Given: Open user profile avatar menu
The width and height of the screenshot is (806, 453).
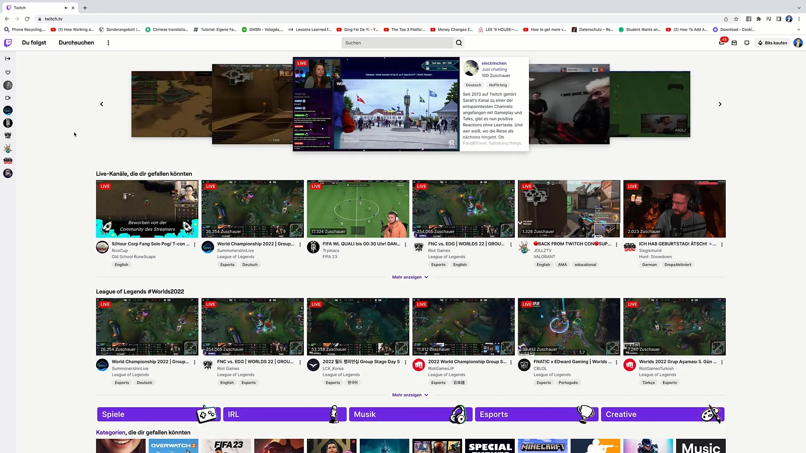Looking at the screenshot, I should 798,43.
